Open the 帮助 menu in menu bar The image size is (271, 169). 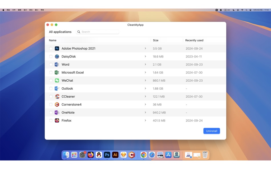[42, 10]
